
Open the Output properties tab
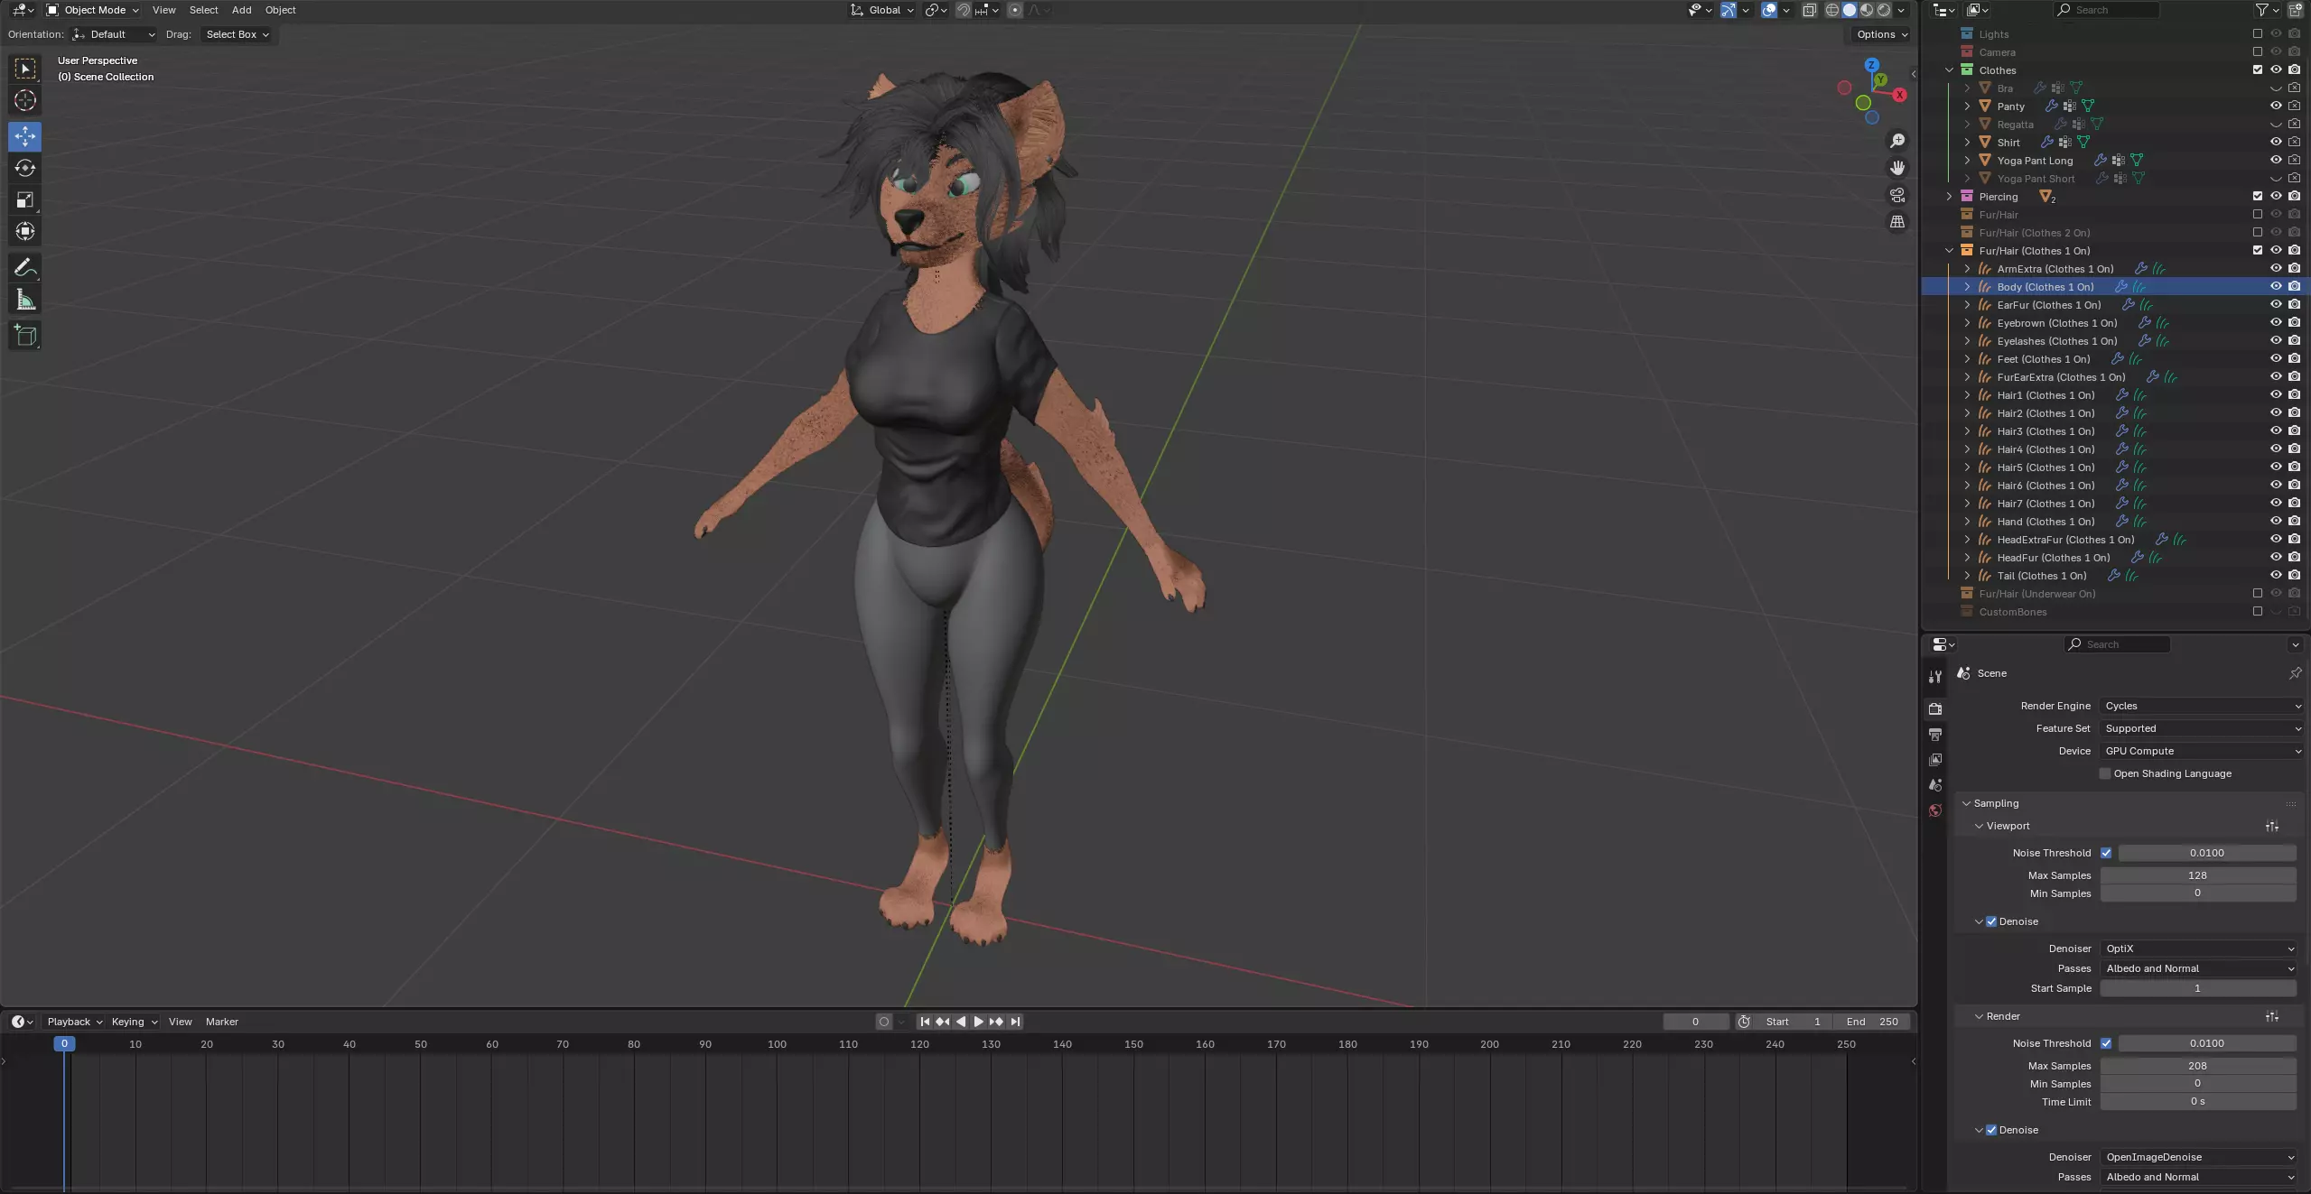pyautogui.click(x=1934, y=734)
